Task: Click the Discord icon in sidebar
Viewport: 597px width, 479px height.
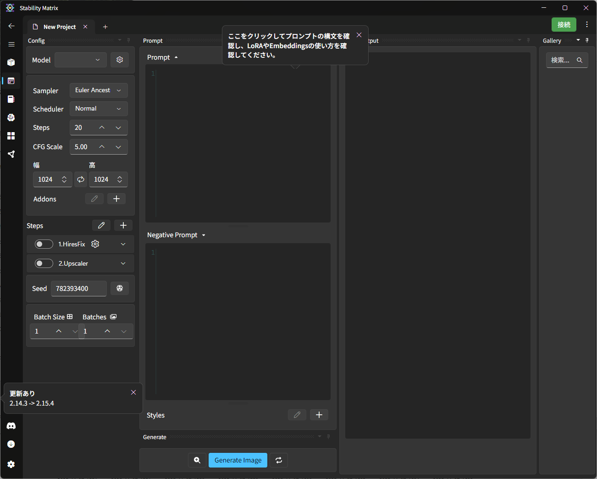Action: pyautogui.click(x=11, y=426)
